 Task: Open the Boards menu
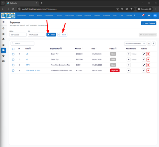coord(31,16)
